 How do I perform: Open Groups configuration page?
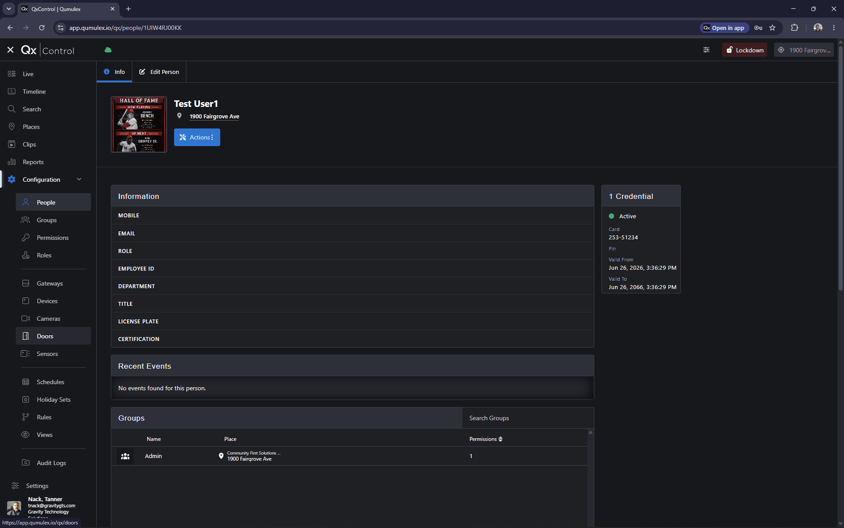53,220
